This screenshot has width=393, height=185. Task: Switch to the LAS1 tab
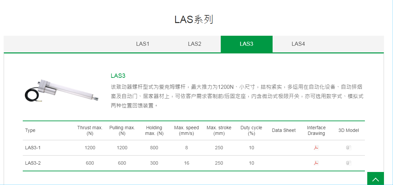[143, 44]
